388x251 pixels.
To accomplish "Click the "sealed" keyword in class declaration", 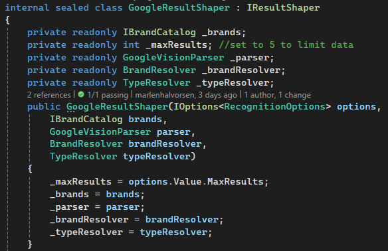I will [72, 8].
